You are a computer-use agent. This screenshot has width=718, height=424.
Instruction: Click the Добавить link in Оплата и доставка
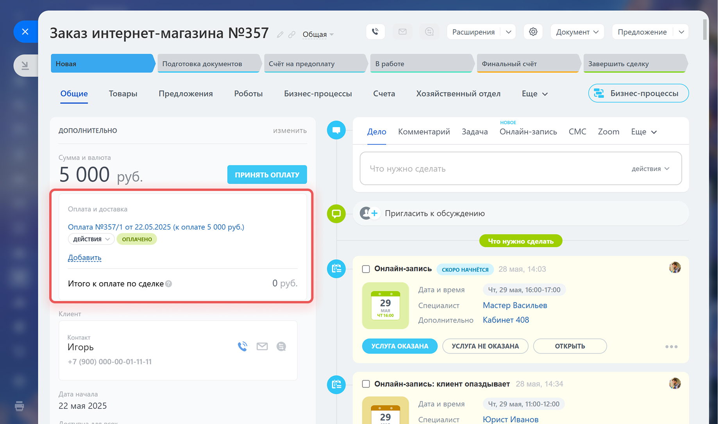tap(84, 258)
